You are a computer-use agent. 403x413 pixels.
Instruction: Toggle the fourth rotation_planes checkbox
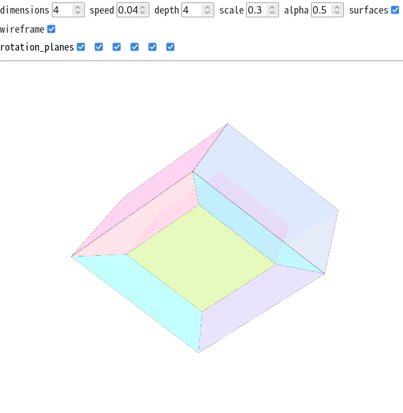pos(135,47)
